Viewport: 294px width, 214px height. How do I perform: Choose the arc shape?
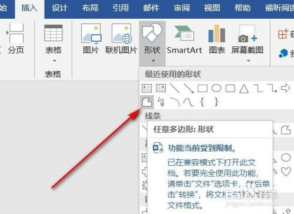175,102
